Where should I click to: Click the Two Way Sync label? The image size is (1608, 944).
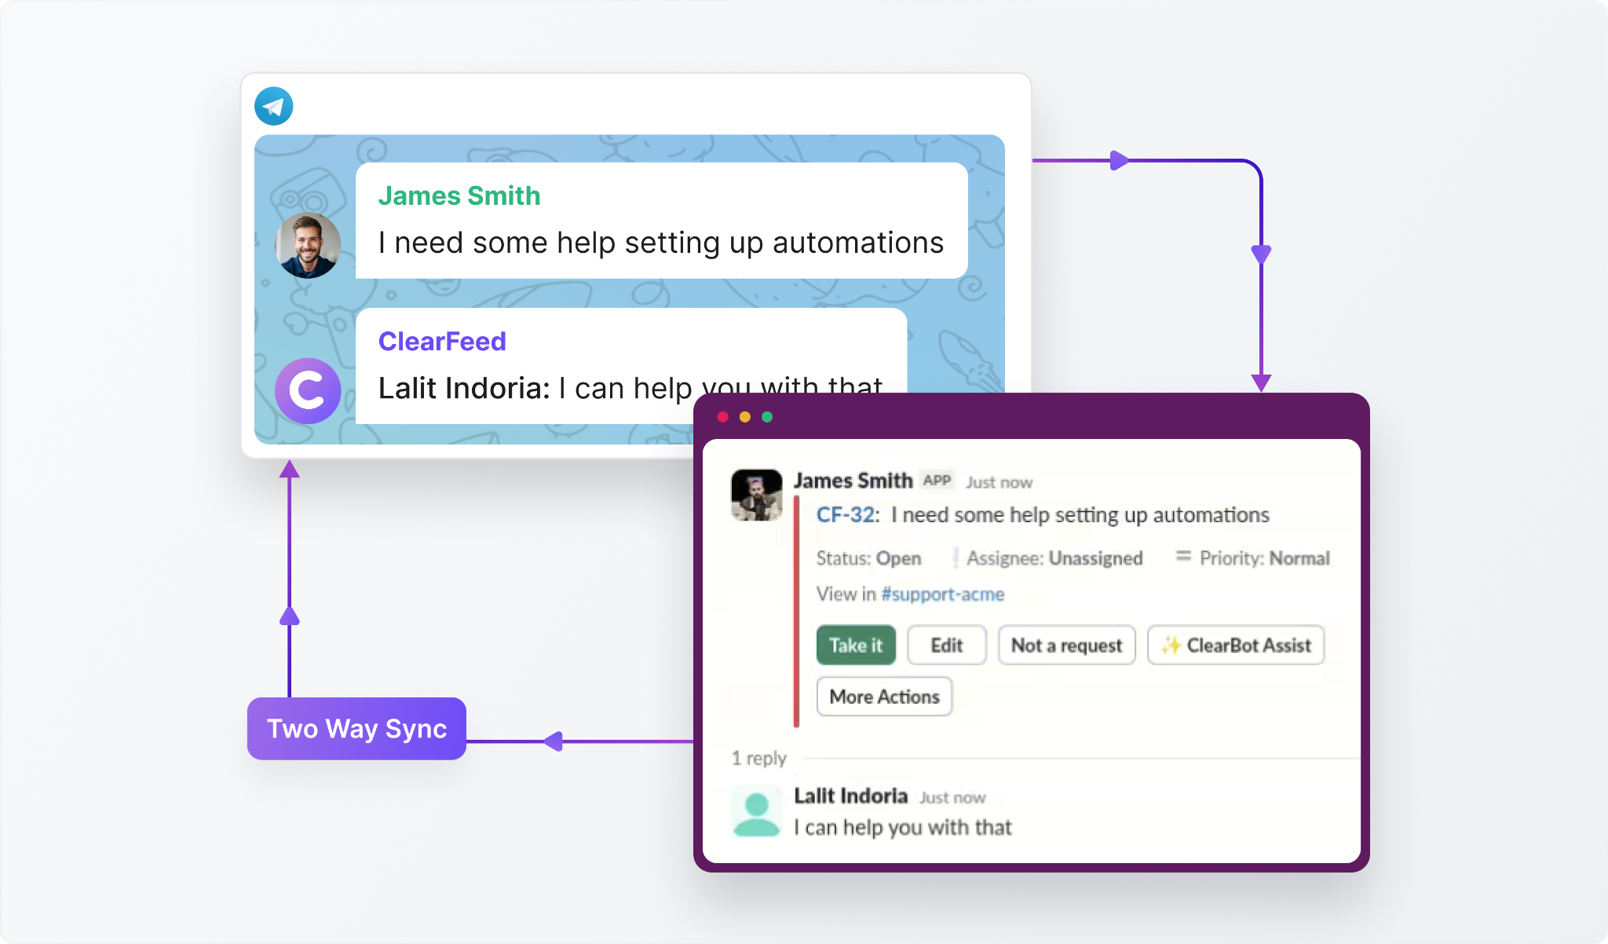click(x=356, y=728)
